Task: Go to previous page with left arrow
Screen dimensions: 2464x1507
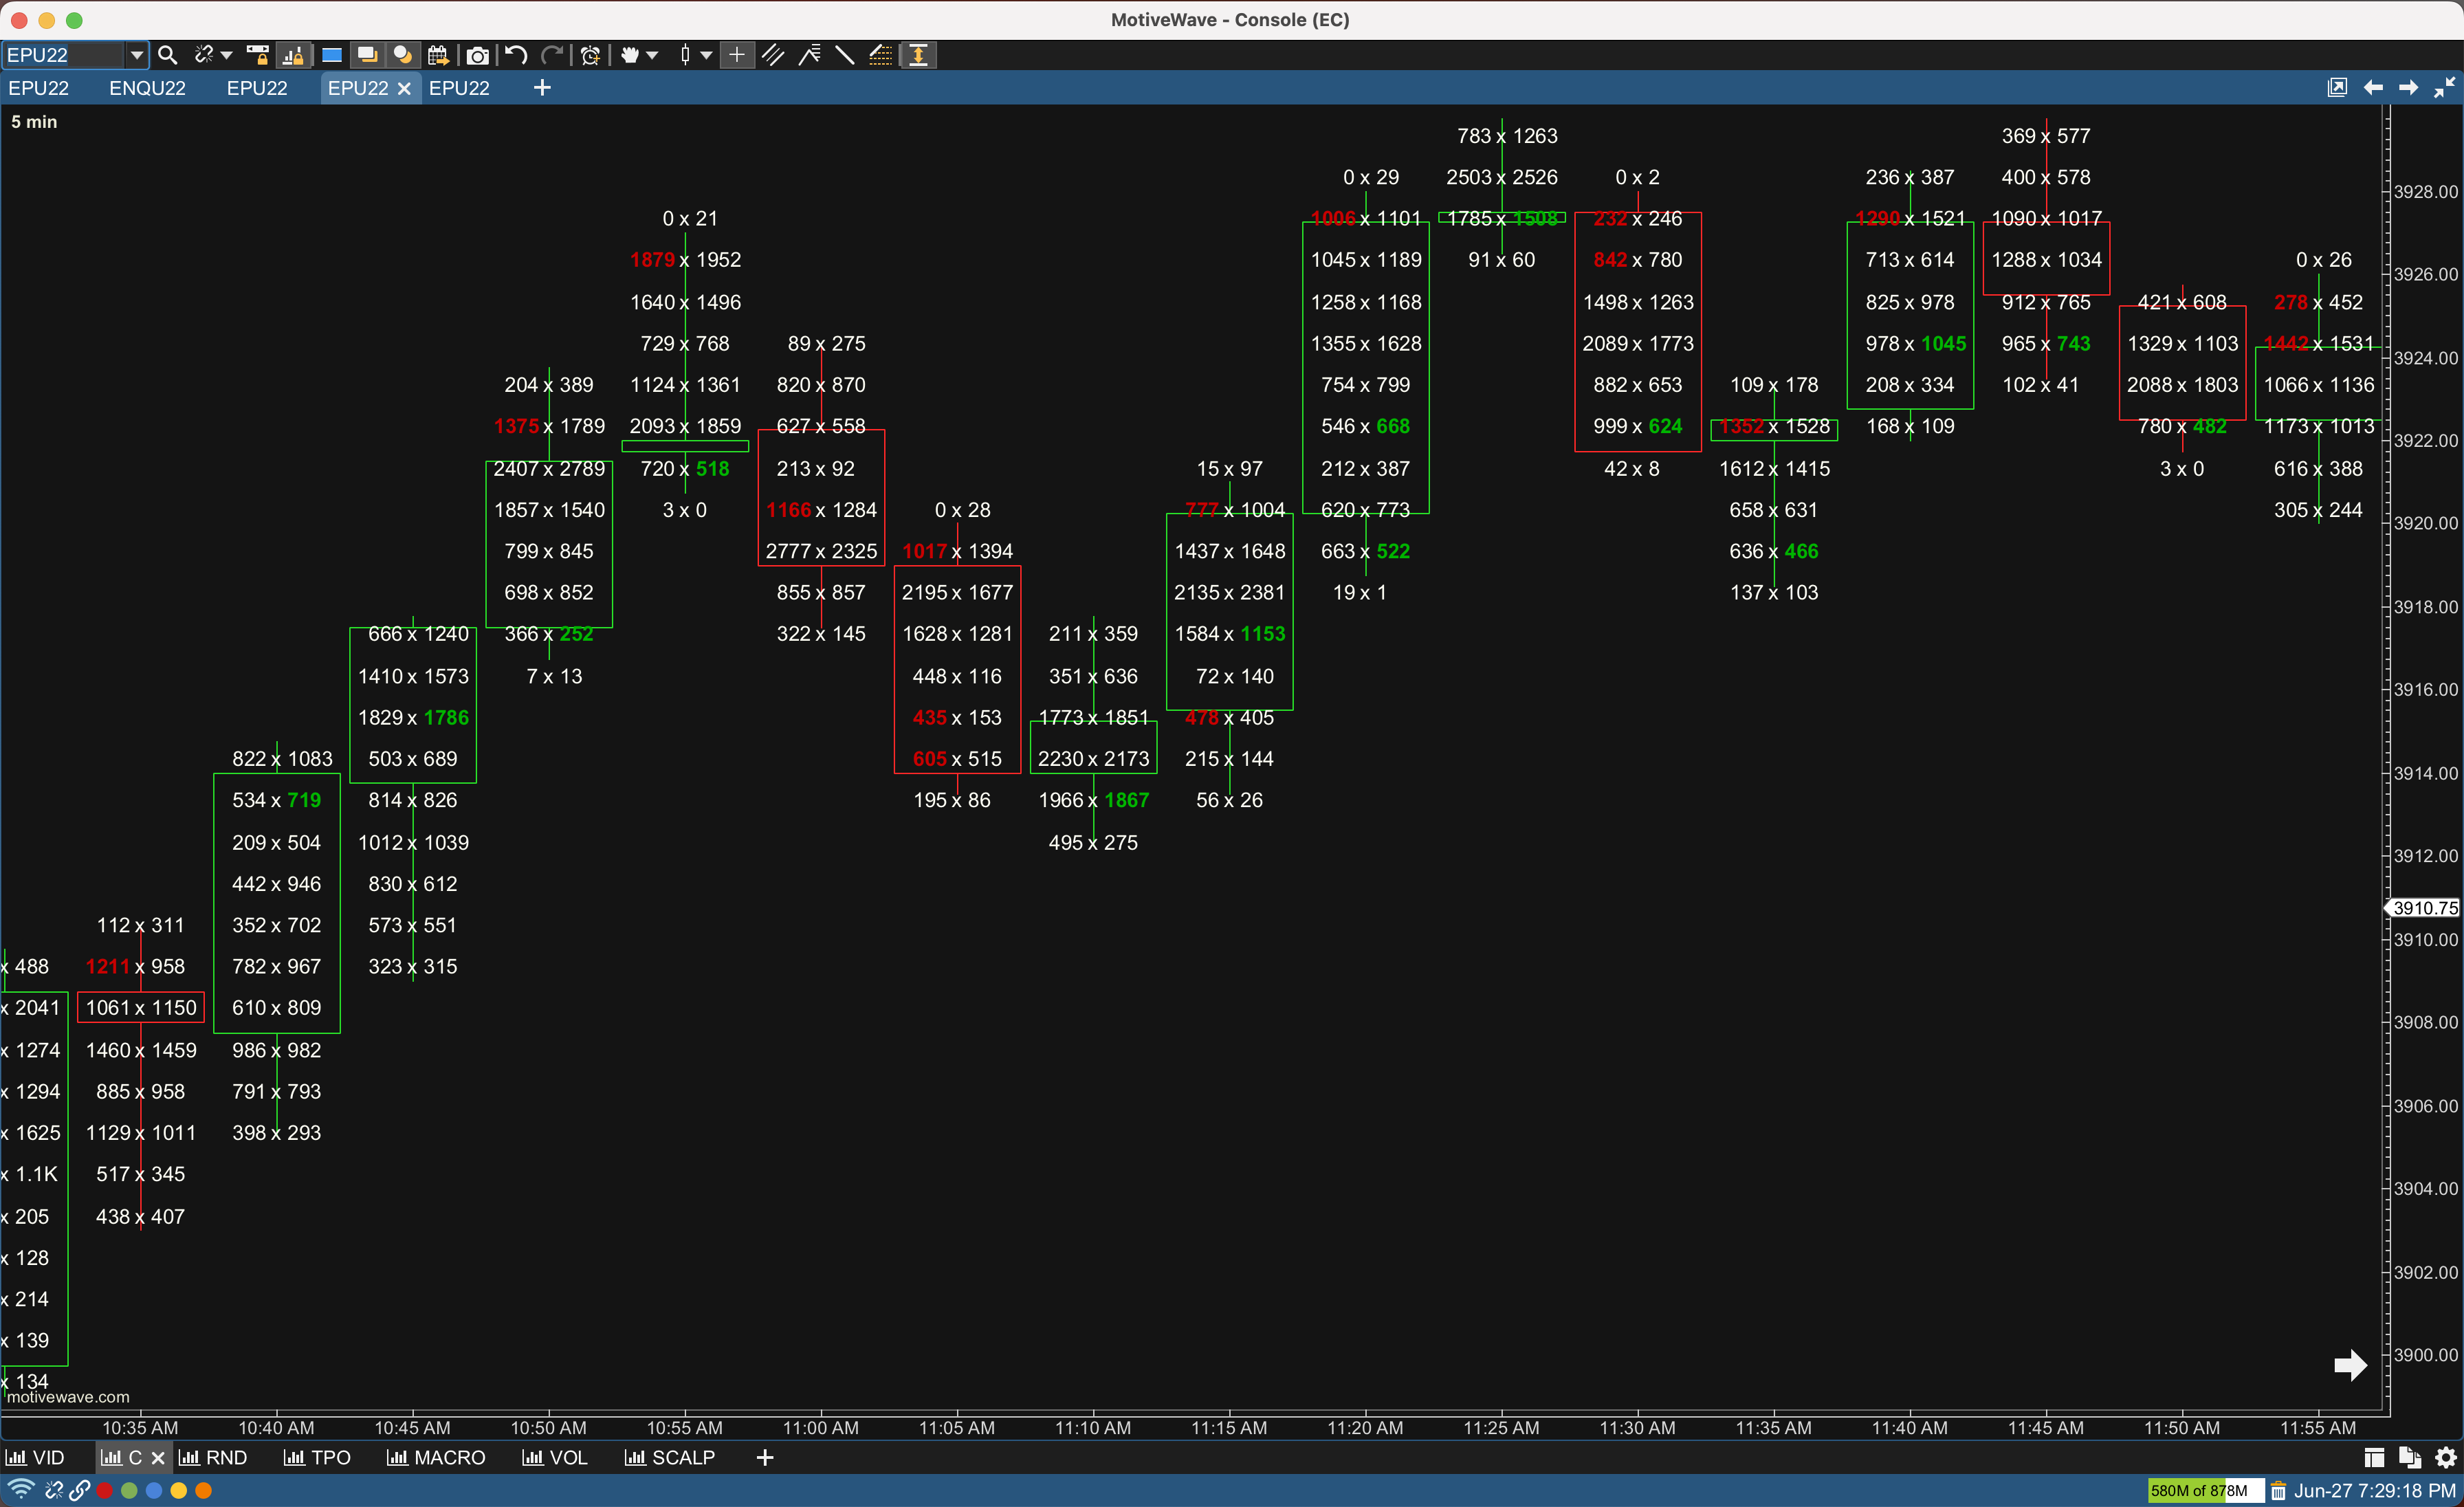Action: 2373,88
